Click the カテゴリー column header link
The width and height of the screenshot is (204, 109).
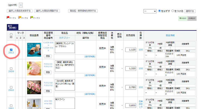click(65, 38)
